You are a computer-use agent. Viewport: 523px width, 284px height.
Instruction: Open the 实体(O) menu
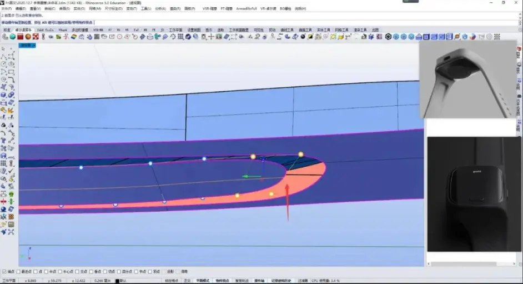point(79,9)
